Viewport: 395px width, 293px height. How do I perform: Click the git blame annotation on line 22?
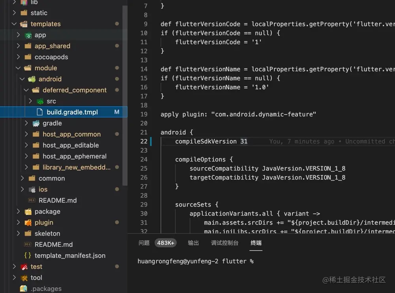[332, 141]
